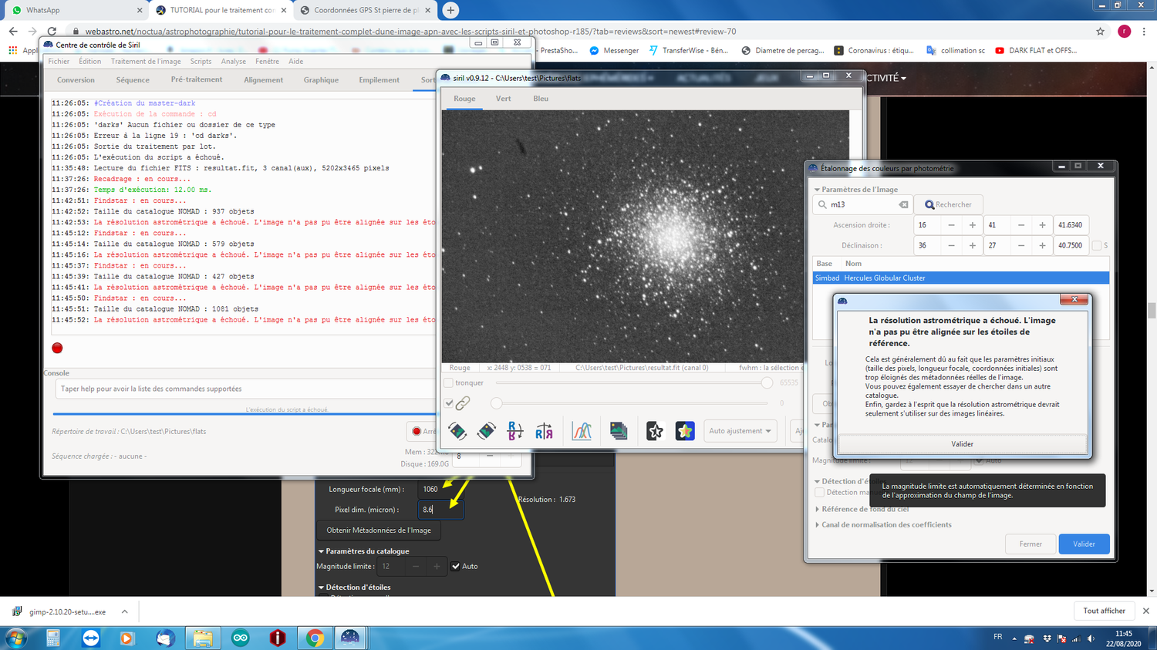
Task: Click the red stop indicator in Siril console
Action: [57, 348]
